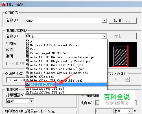Enable the 打印到文件 checkbox
The image size is (142, 114).
coord(8,63)
